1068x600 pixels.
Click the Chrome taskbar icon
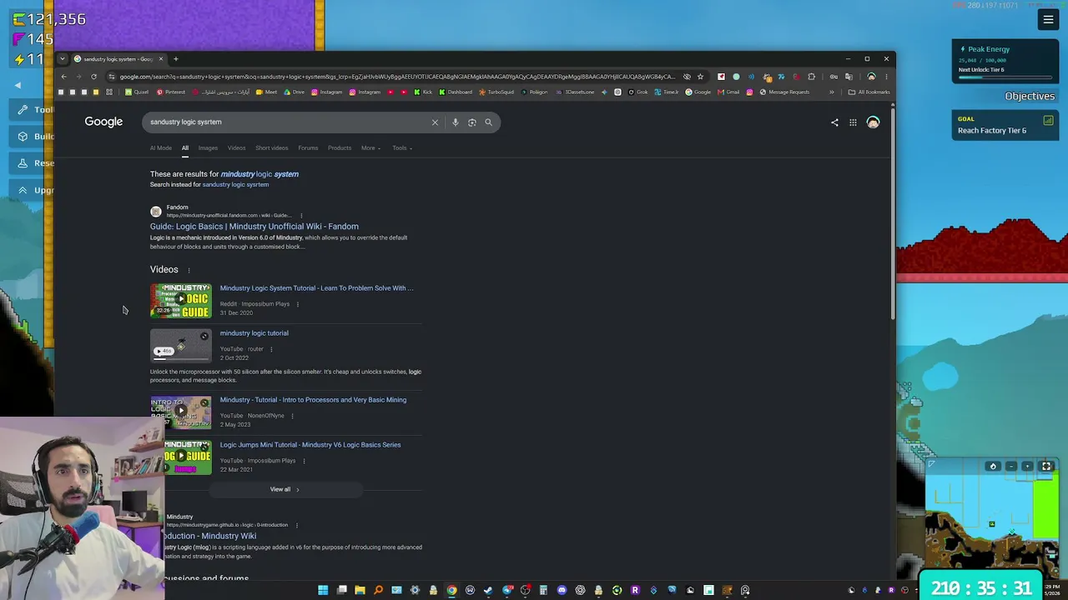[x=451, y=590]
